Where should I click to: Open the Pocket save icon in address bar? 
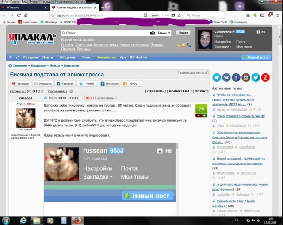(173, 15)
